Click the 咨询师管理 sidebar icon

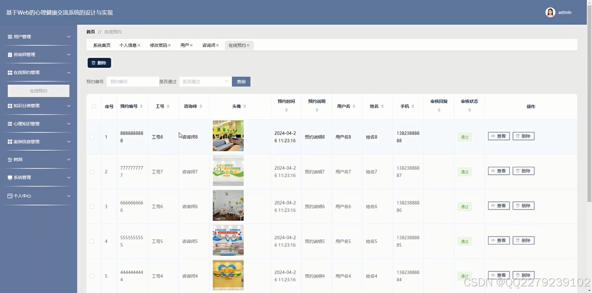[10, 54]
